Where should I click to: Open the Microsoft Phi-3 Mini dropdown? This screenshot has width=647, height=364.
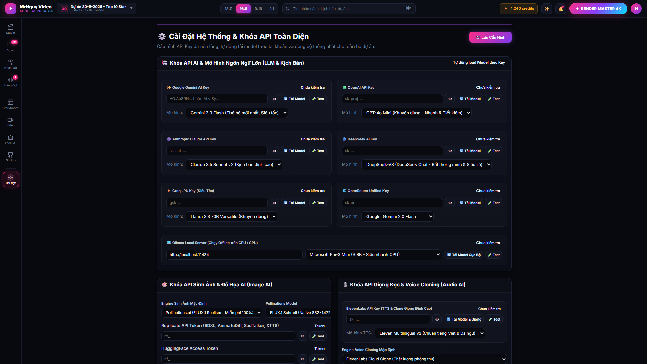click(373, 254)
